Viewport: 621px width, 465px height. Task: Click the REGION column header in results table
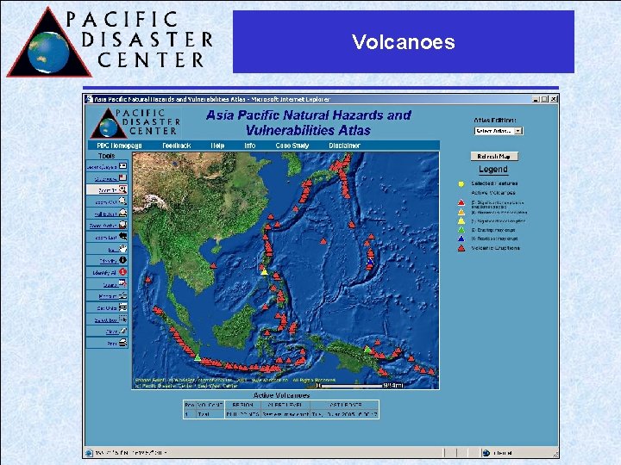(x=242, y=405)
